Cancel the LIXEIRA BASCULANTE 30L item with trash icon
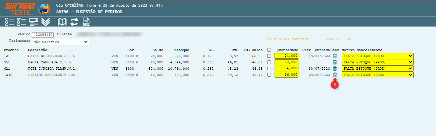 (335, 75)
